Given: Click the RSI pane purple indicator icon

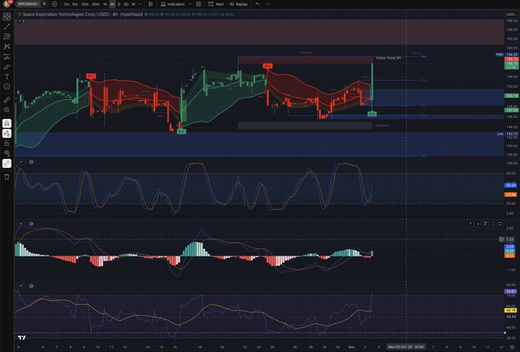Looking at the screenshot, I should click(31, 286).
